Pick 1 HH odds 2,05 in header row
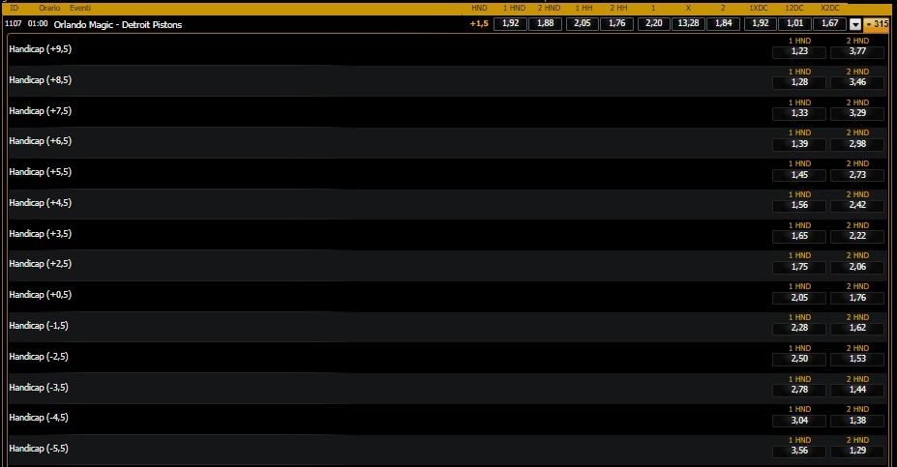The width and height of the screenshot is (897, 467). click(583, 23)
